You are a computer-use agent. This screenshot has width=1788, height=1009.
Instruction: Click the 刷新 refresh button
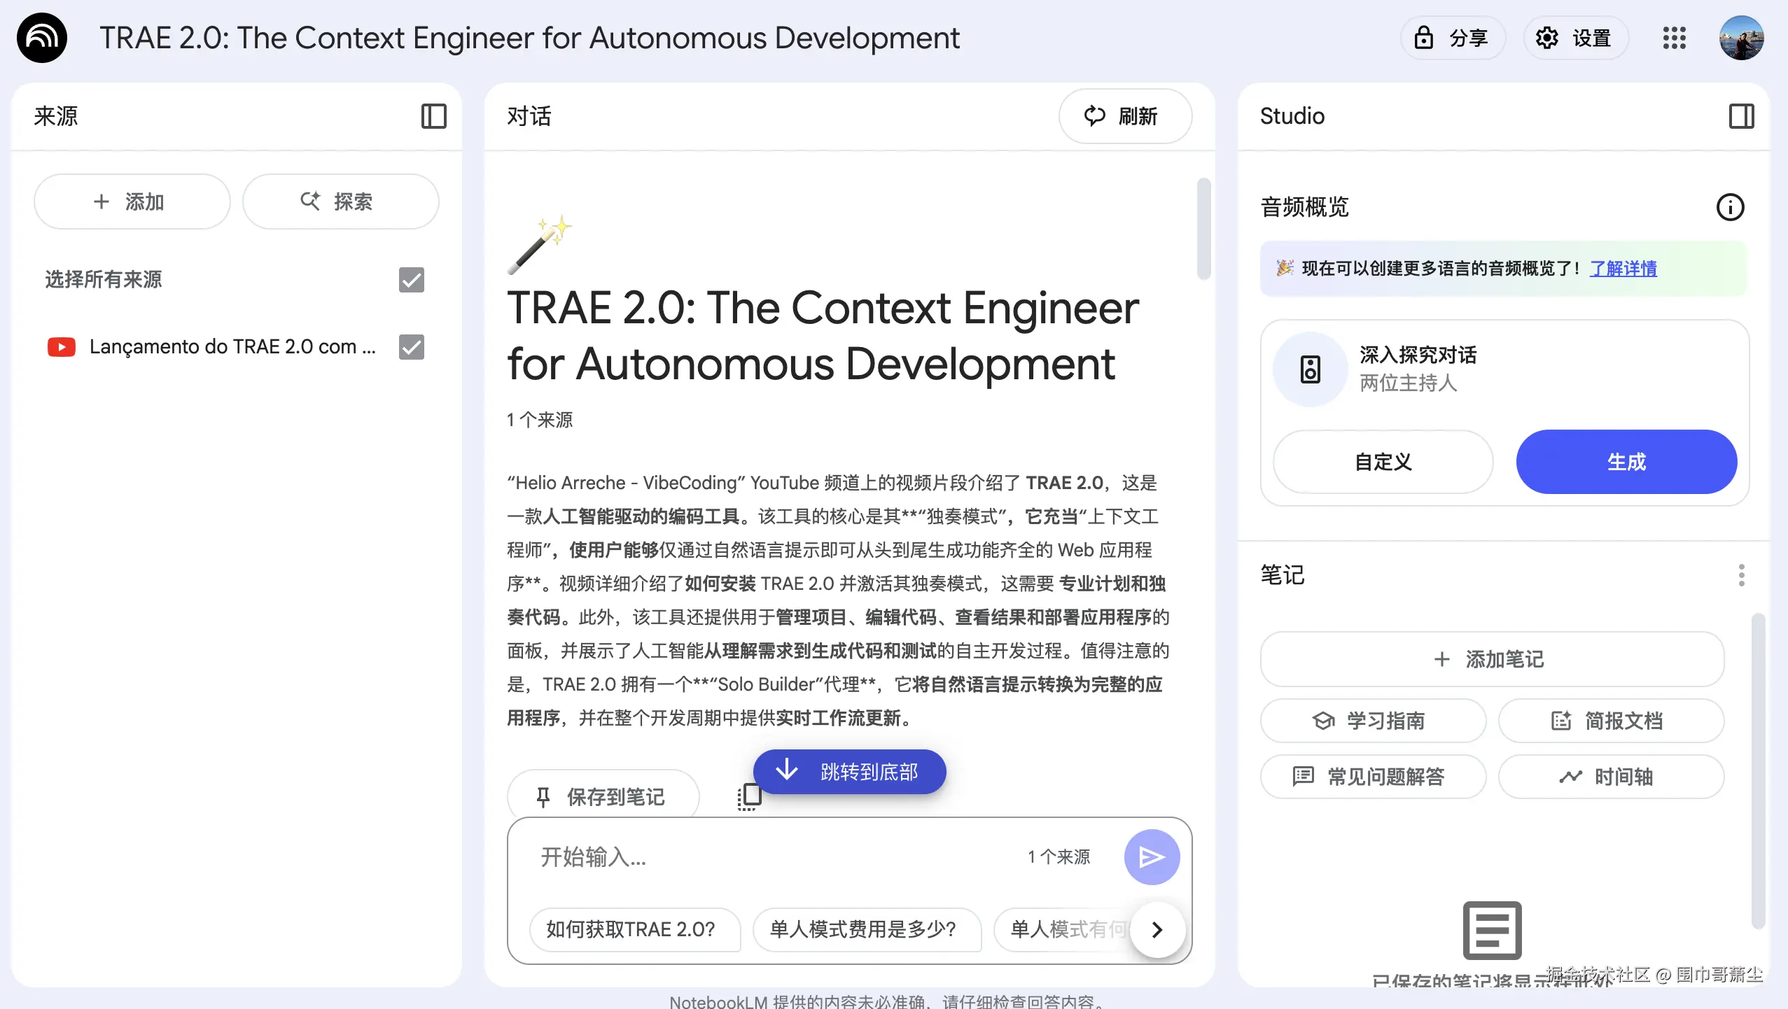pyautogui.click(x=1124, y=116)
